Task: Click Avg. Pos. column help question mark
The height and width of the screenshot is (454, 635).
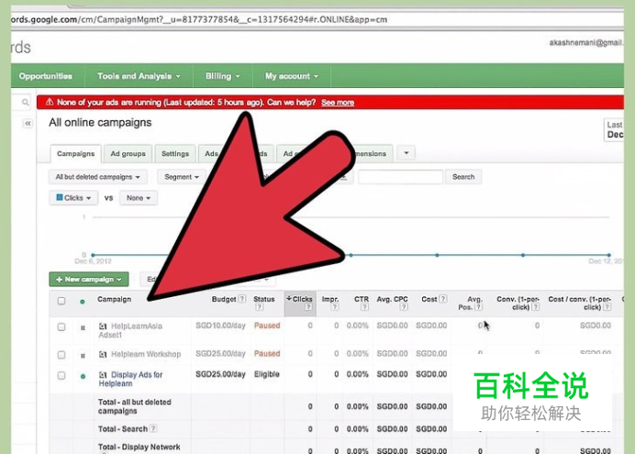Action: (478, 307)
